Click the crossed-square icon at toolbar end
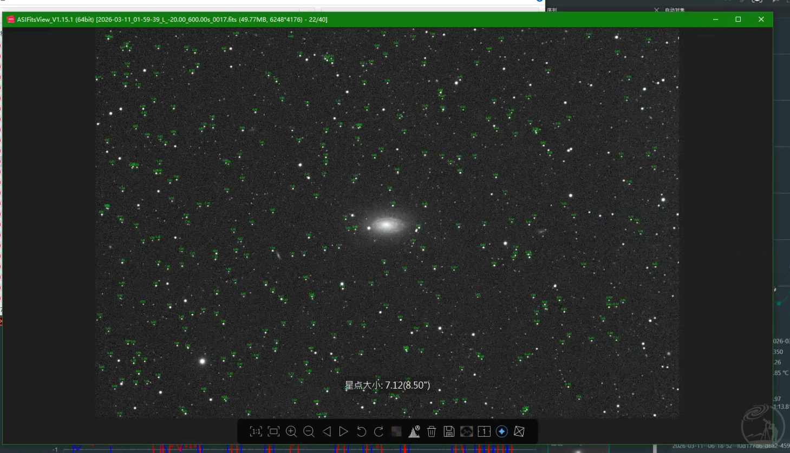The width and height of the screenshot is (790, 453). point(519,431)
